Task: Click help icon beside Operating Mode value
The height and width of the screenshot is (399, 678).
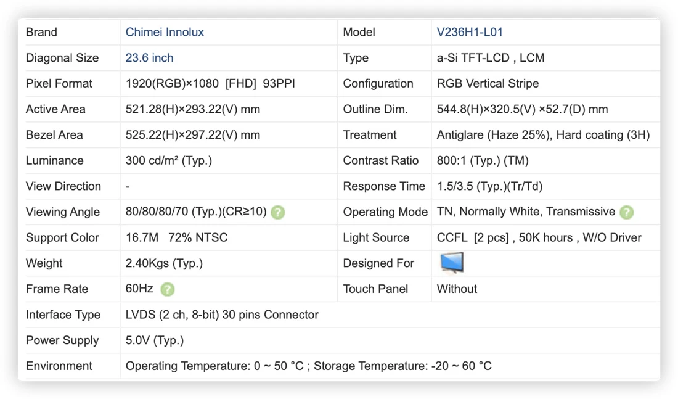Action: click(626, 212)
